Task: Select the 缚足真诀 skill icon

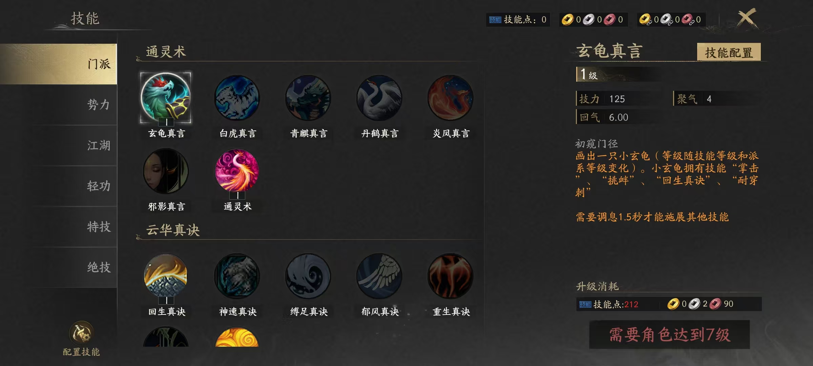Action: tap(308, 276)
